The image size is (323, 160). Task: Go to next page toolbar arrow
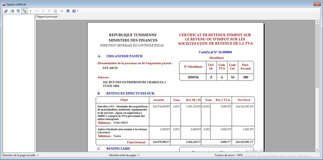[43, 11]
